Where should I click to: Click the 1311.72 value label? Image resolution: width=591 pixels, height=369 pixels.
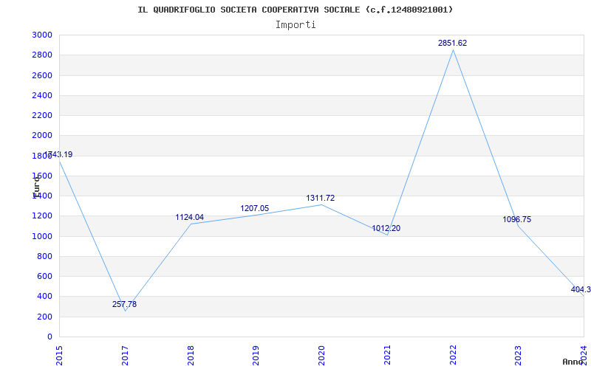321,198
